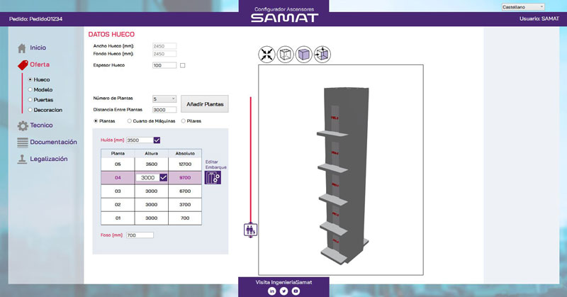
Task: Click the Pedido: Pedido01234 label
Action: (36, 19)
